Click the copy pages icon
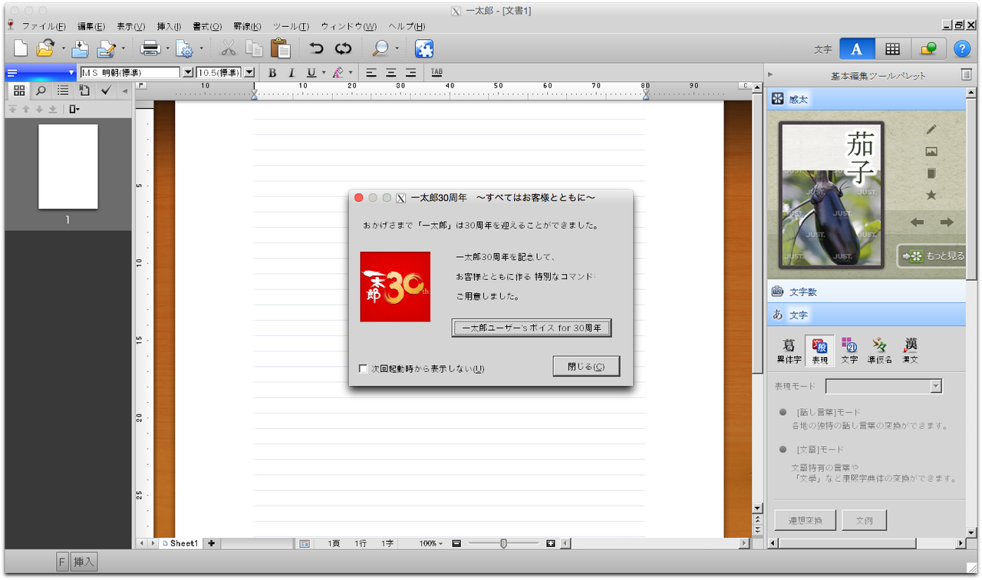This screenshot has height=580, width=982. 254,48
